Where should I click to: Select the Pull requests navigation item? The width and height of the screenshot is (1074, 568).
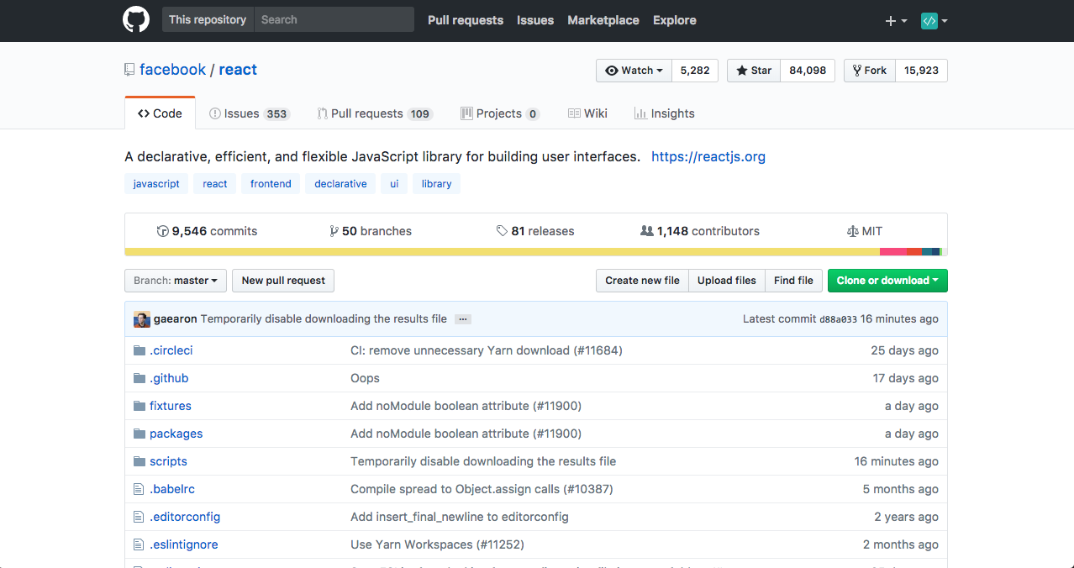[465, 19]
